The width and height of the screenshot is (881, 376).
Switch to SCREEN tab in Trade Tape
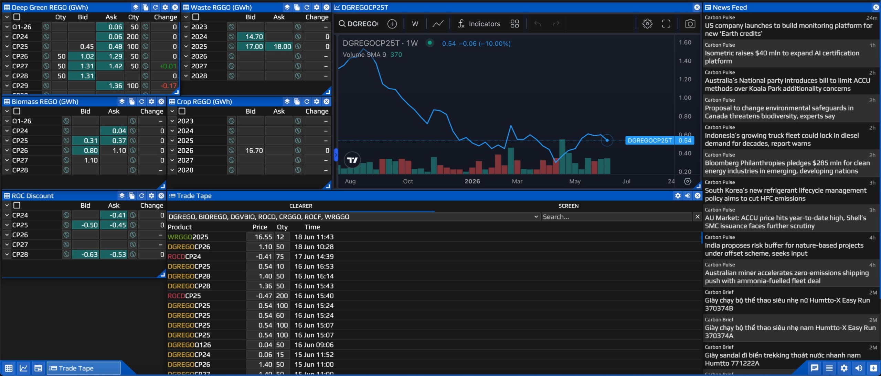tap(568, 206)
